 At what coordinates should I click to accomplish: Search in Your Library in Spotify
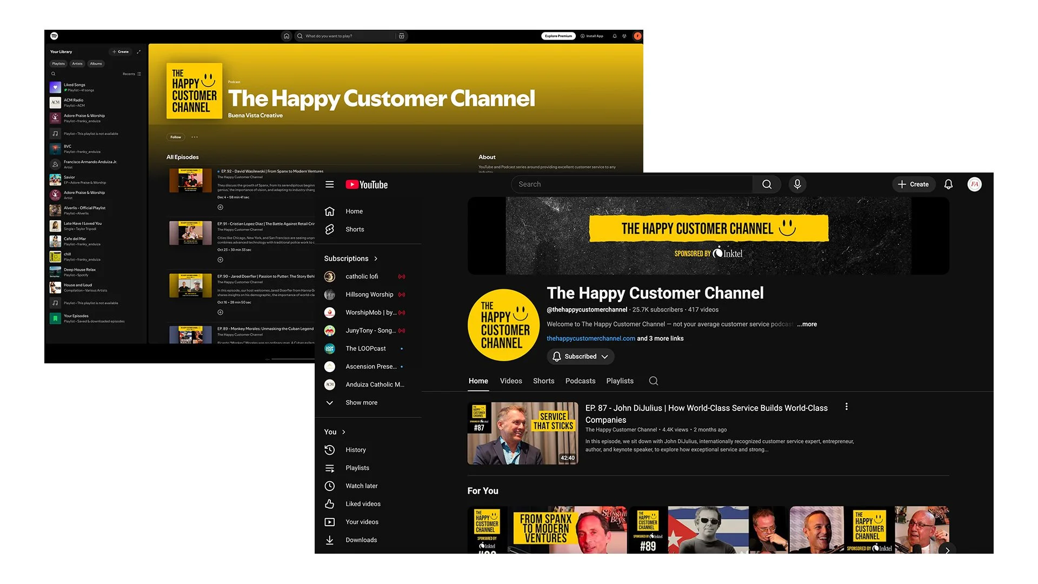pos(54,74)
